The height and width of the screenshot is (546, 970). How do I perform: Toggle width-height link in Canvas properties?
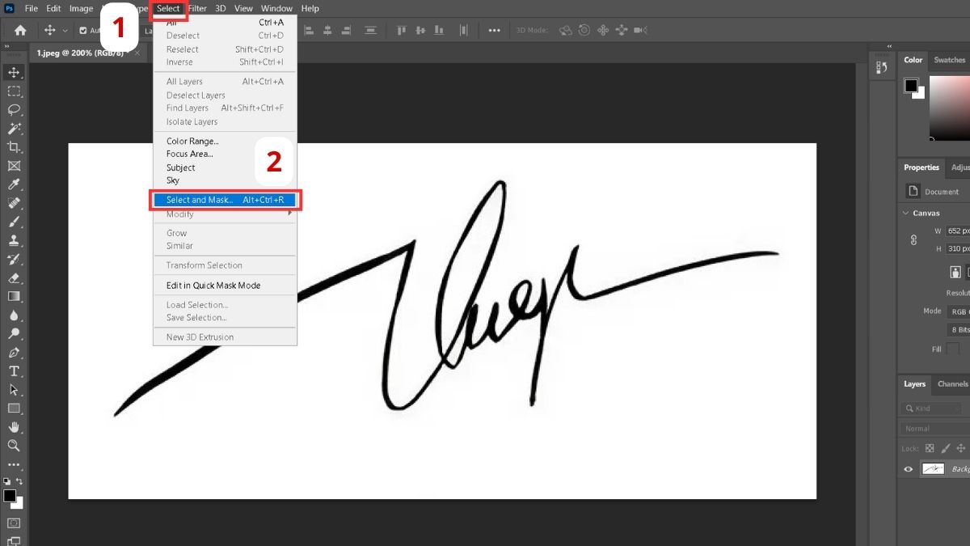914,240
